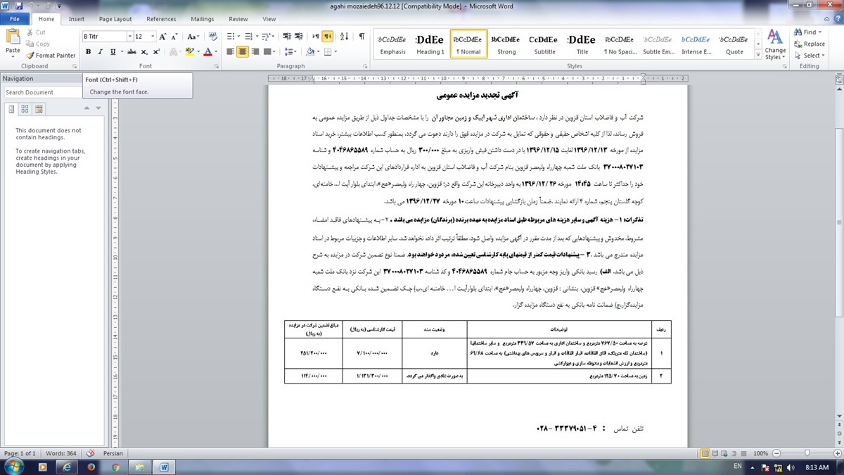Screen dimensions: 844x475
Task: Click the Replace button
Action: 809,44
